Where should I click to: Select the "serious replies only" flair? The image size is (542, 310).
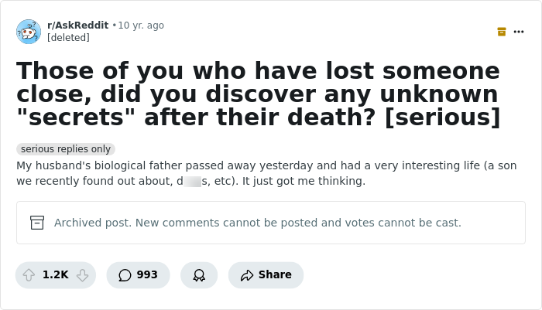pyautogui.click(x=66, y=149)
